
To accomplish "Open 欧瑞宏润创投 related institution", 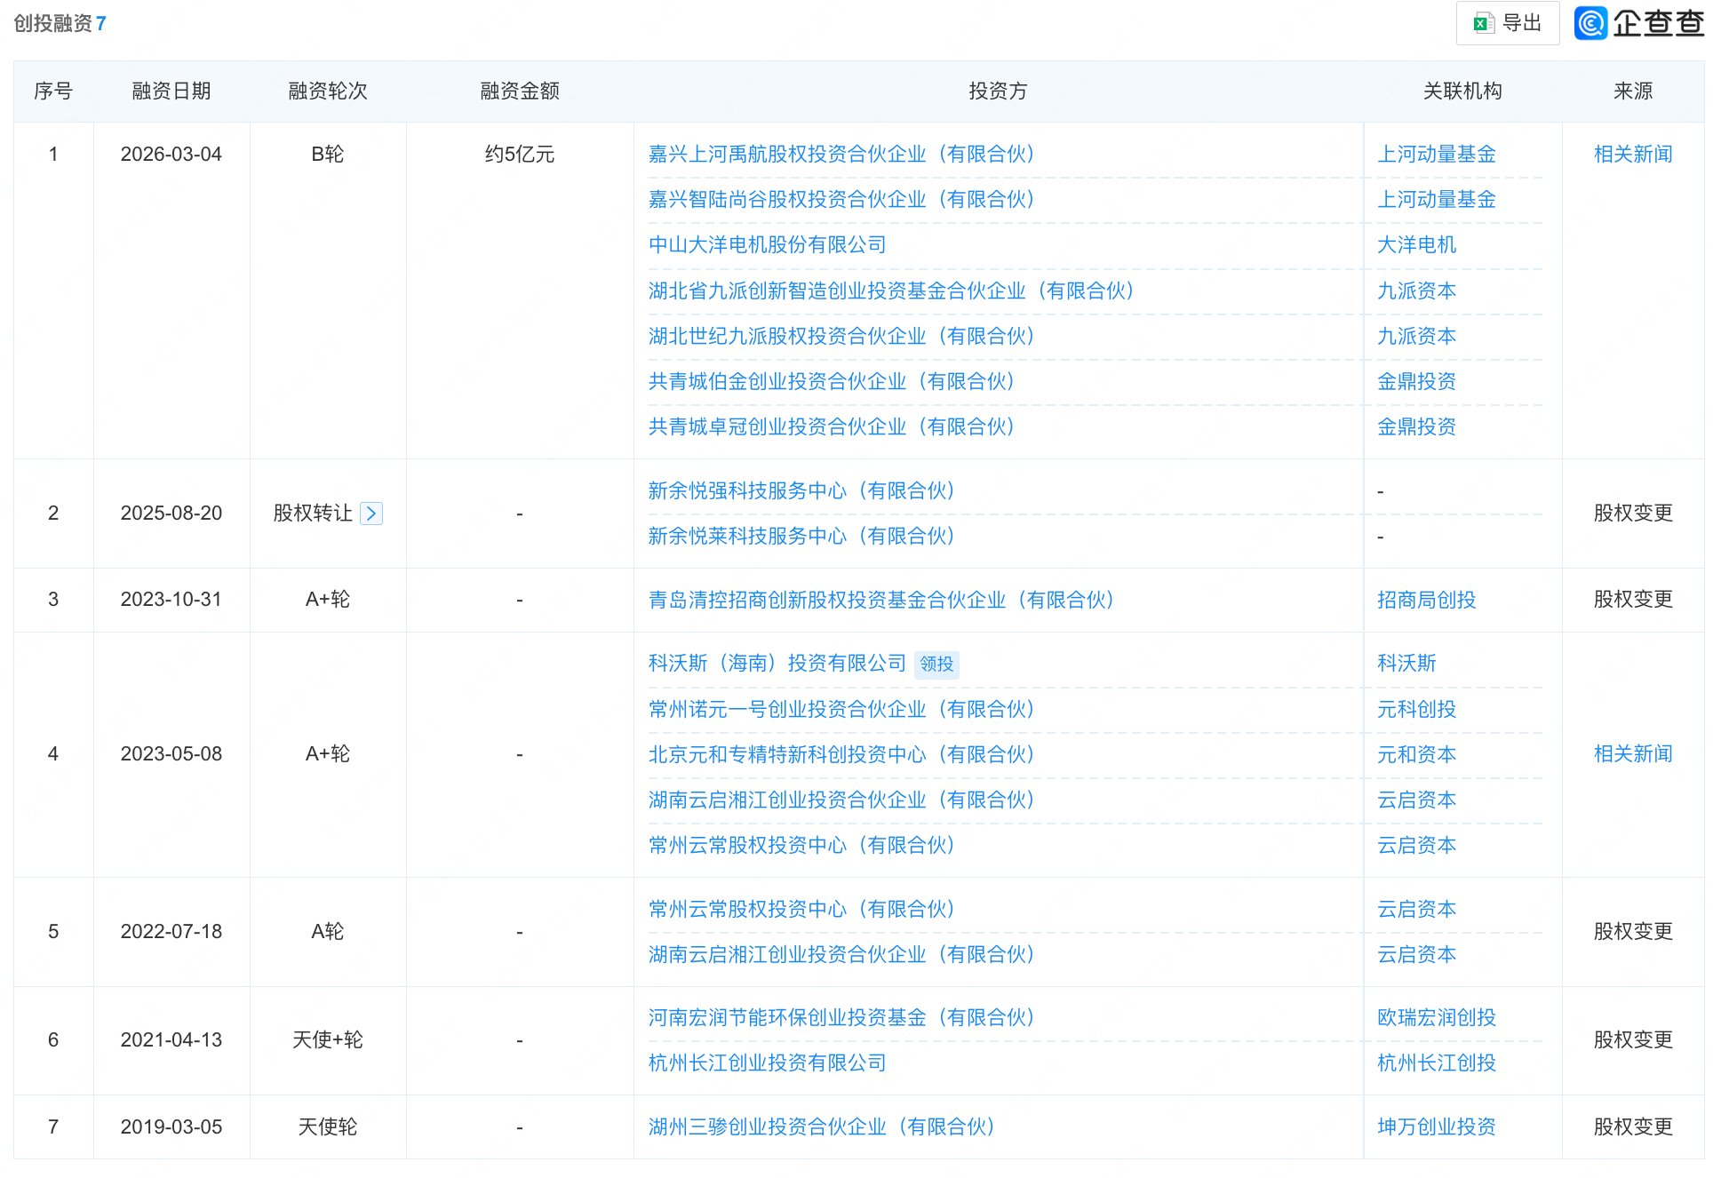I will pos(1437,1018).
